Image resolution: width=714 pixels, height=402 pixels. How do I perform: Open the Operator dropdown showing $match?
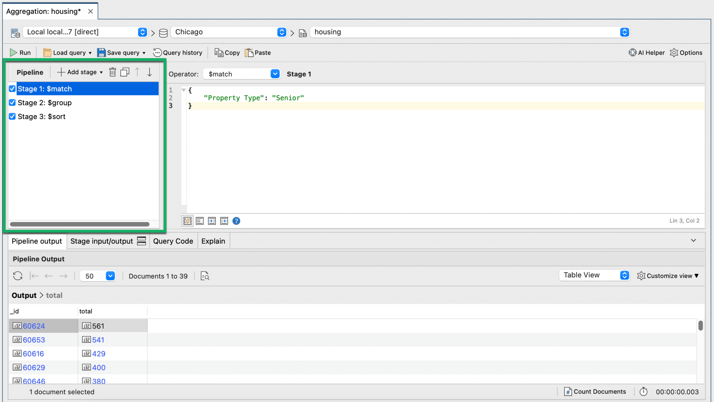click(275, 73)
